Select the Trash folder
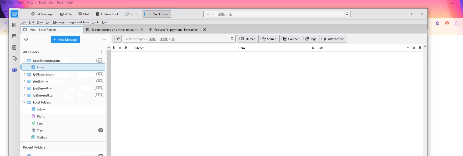This screenshot has height=156, width=463. pyautogui.click(x=63, y=130)
